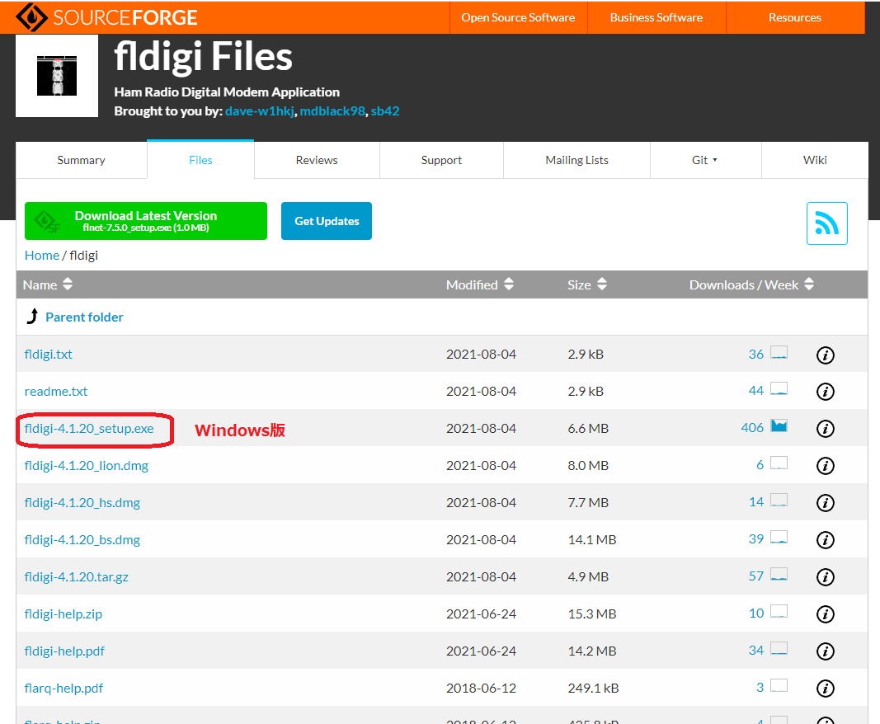View info for fldigi-4.1.20_bs.dmg

[825, 540]
